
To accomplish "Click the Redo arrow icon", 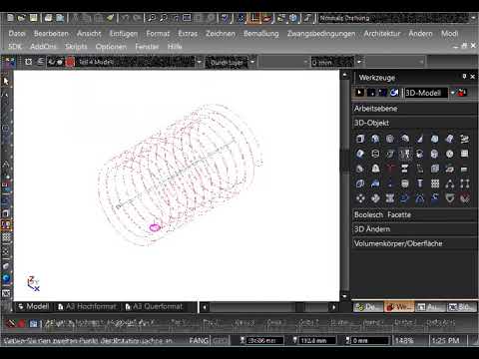I will click(137, 18).
